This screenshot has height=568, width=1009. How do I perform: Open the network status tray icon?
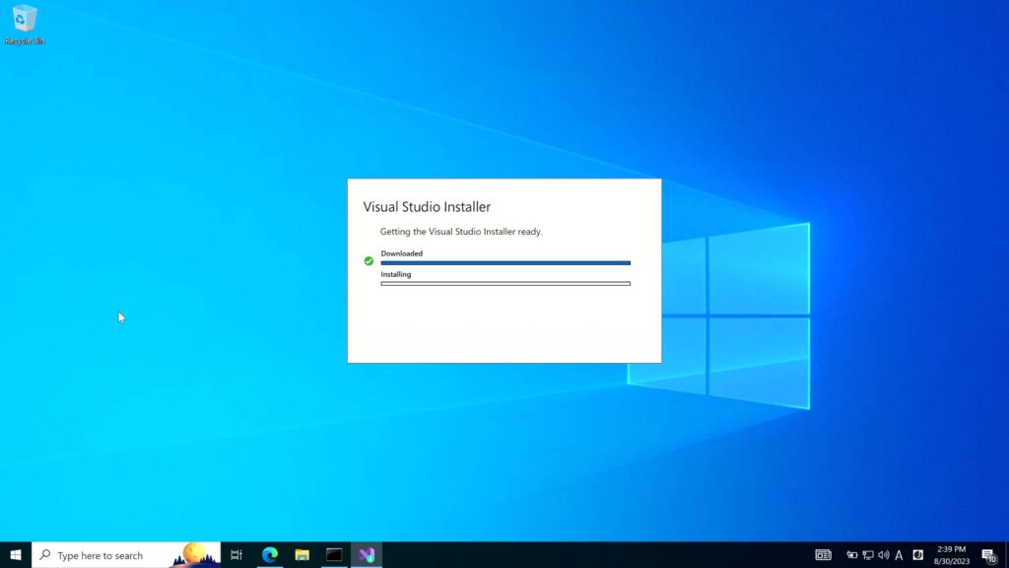[x=868, y=555]
